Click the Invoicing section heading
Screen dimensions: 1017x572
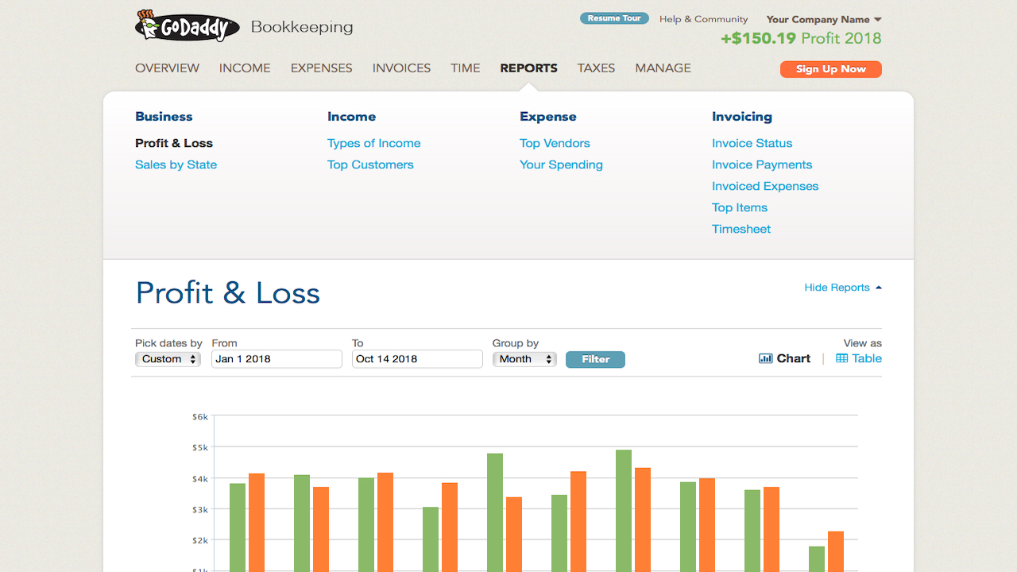pyautogui.click(x=742, y=116)
